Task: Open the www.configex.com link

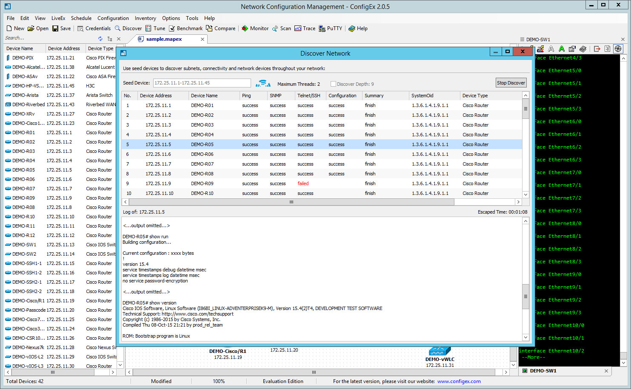Action: pyautogui.click(x=459, y=381)
